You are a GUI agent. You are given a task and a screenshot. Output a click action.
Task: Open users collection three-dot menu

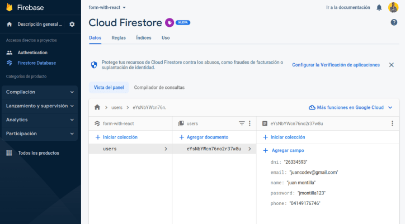click(249, 123)
